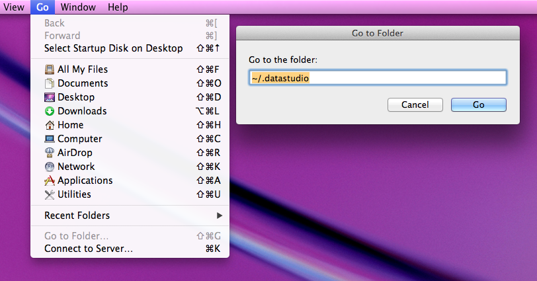
Task: Select the Downloads label in Go menu
Action: click(x=82, y=111)
